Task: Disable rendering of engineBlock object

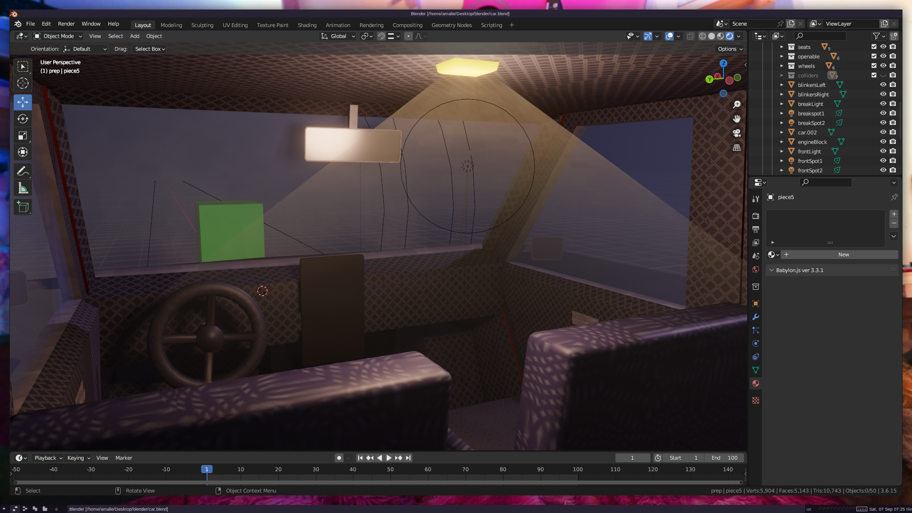Action: (x=893, y=142)
